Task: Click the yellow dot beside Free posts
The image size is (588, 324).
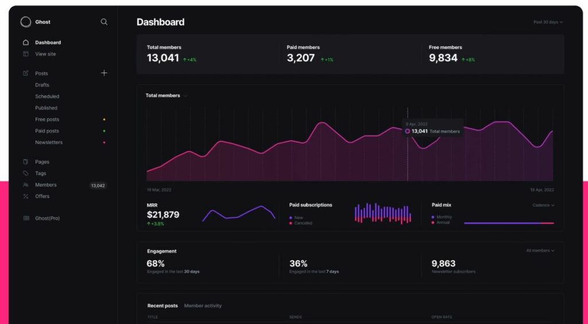Action: (x=104, y=119)
